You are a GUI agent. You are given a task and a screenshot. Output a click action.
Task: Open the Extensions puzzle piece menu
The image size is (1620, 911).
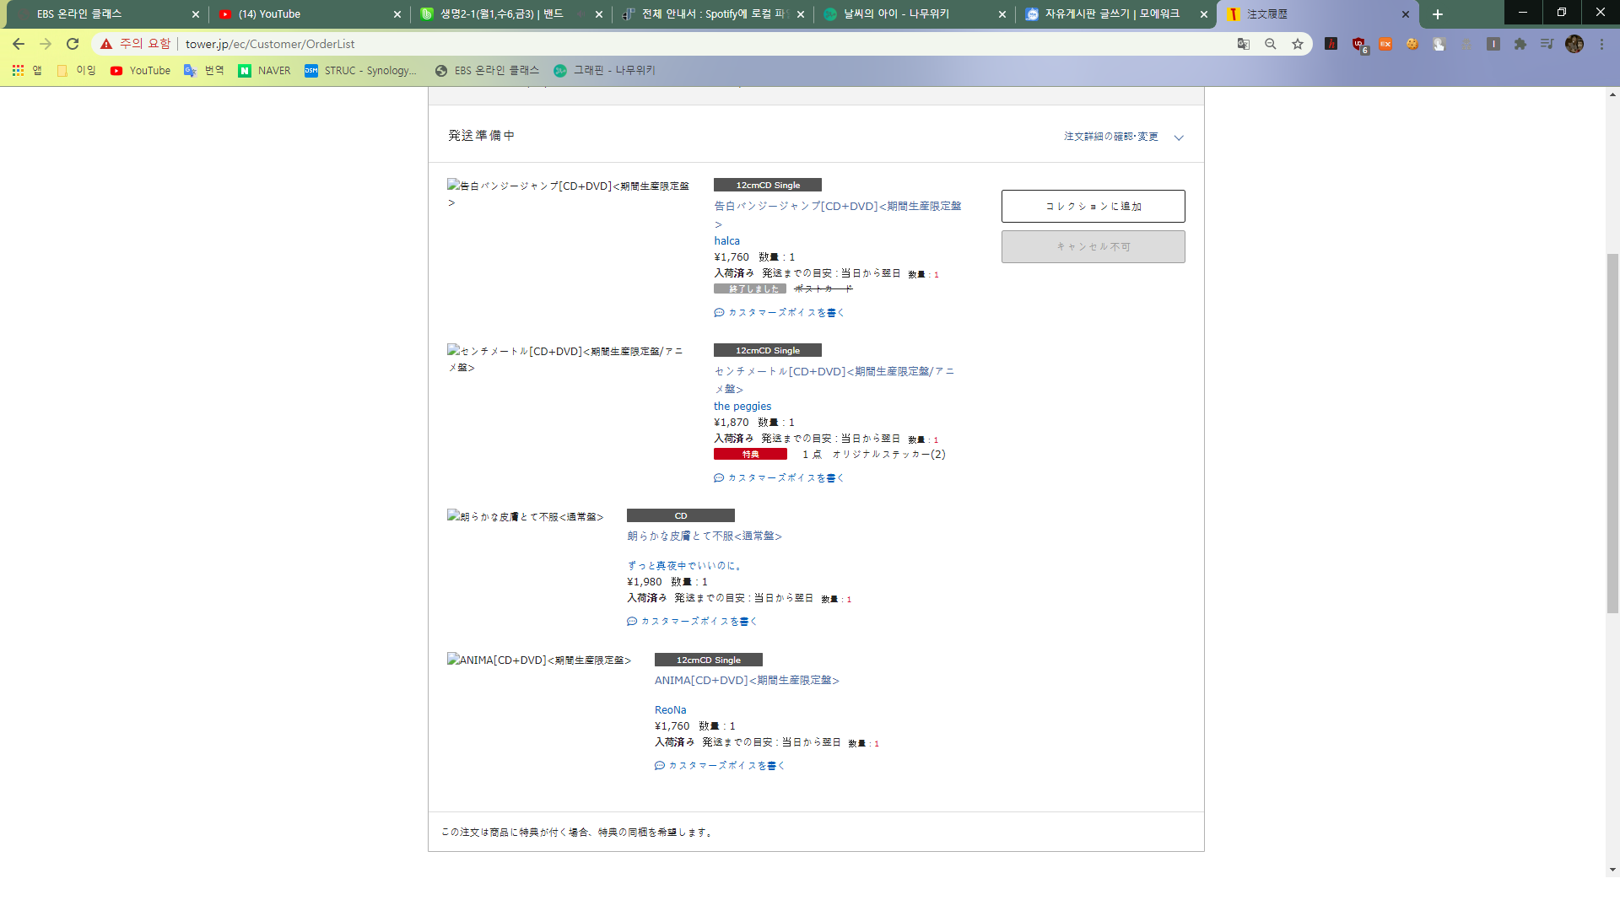tap(1520, 44)
